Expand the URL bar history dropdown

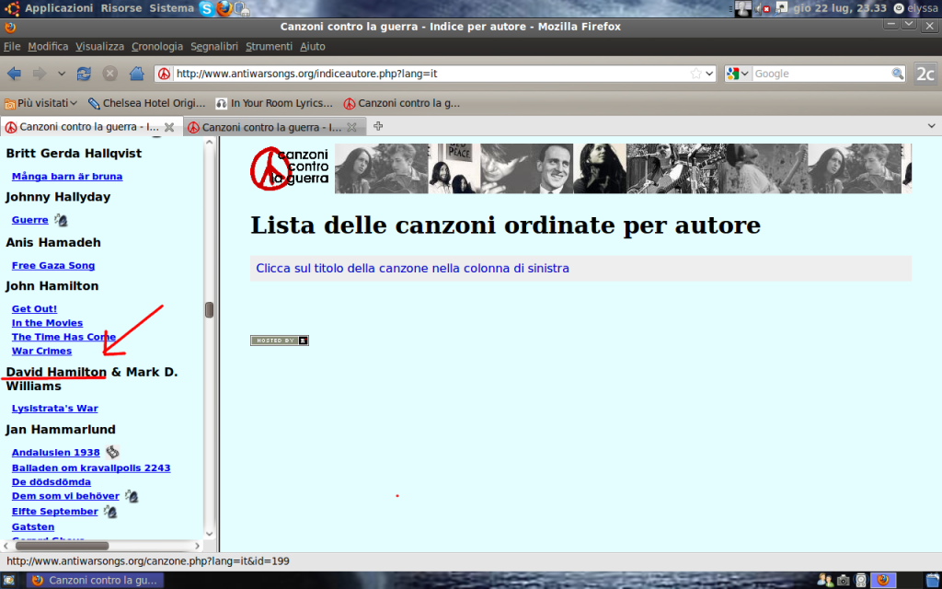[x=710, y=74]
